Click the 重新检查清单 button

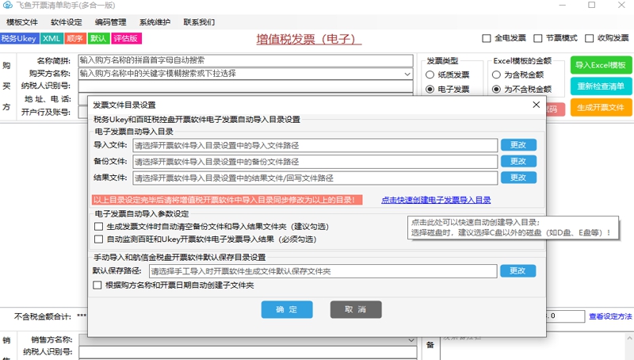coord(601,86)
